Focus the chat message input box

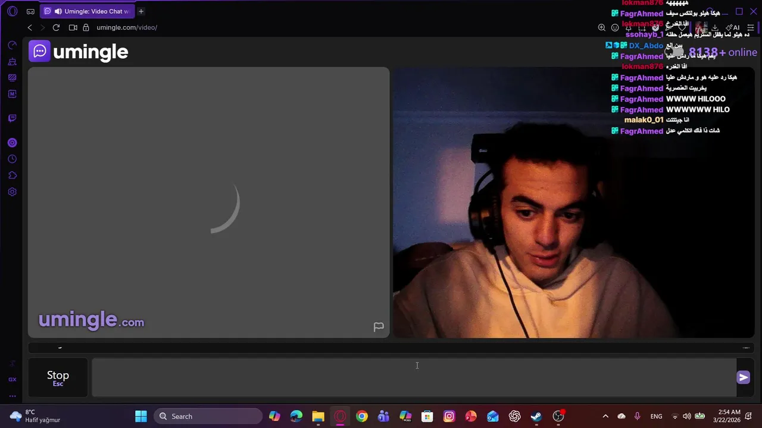pos(414,377)
